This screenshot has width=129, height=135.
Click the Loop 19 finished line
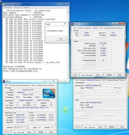pyautogui.click(x=24, y=60)
